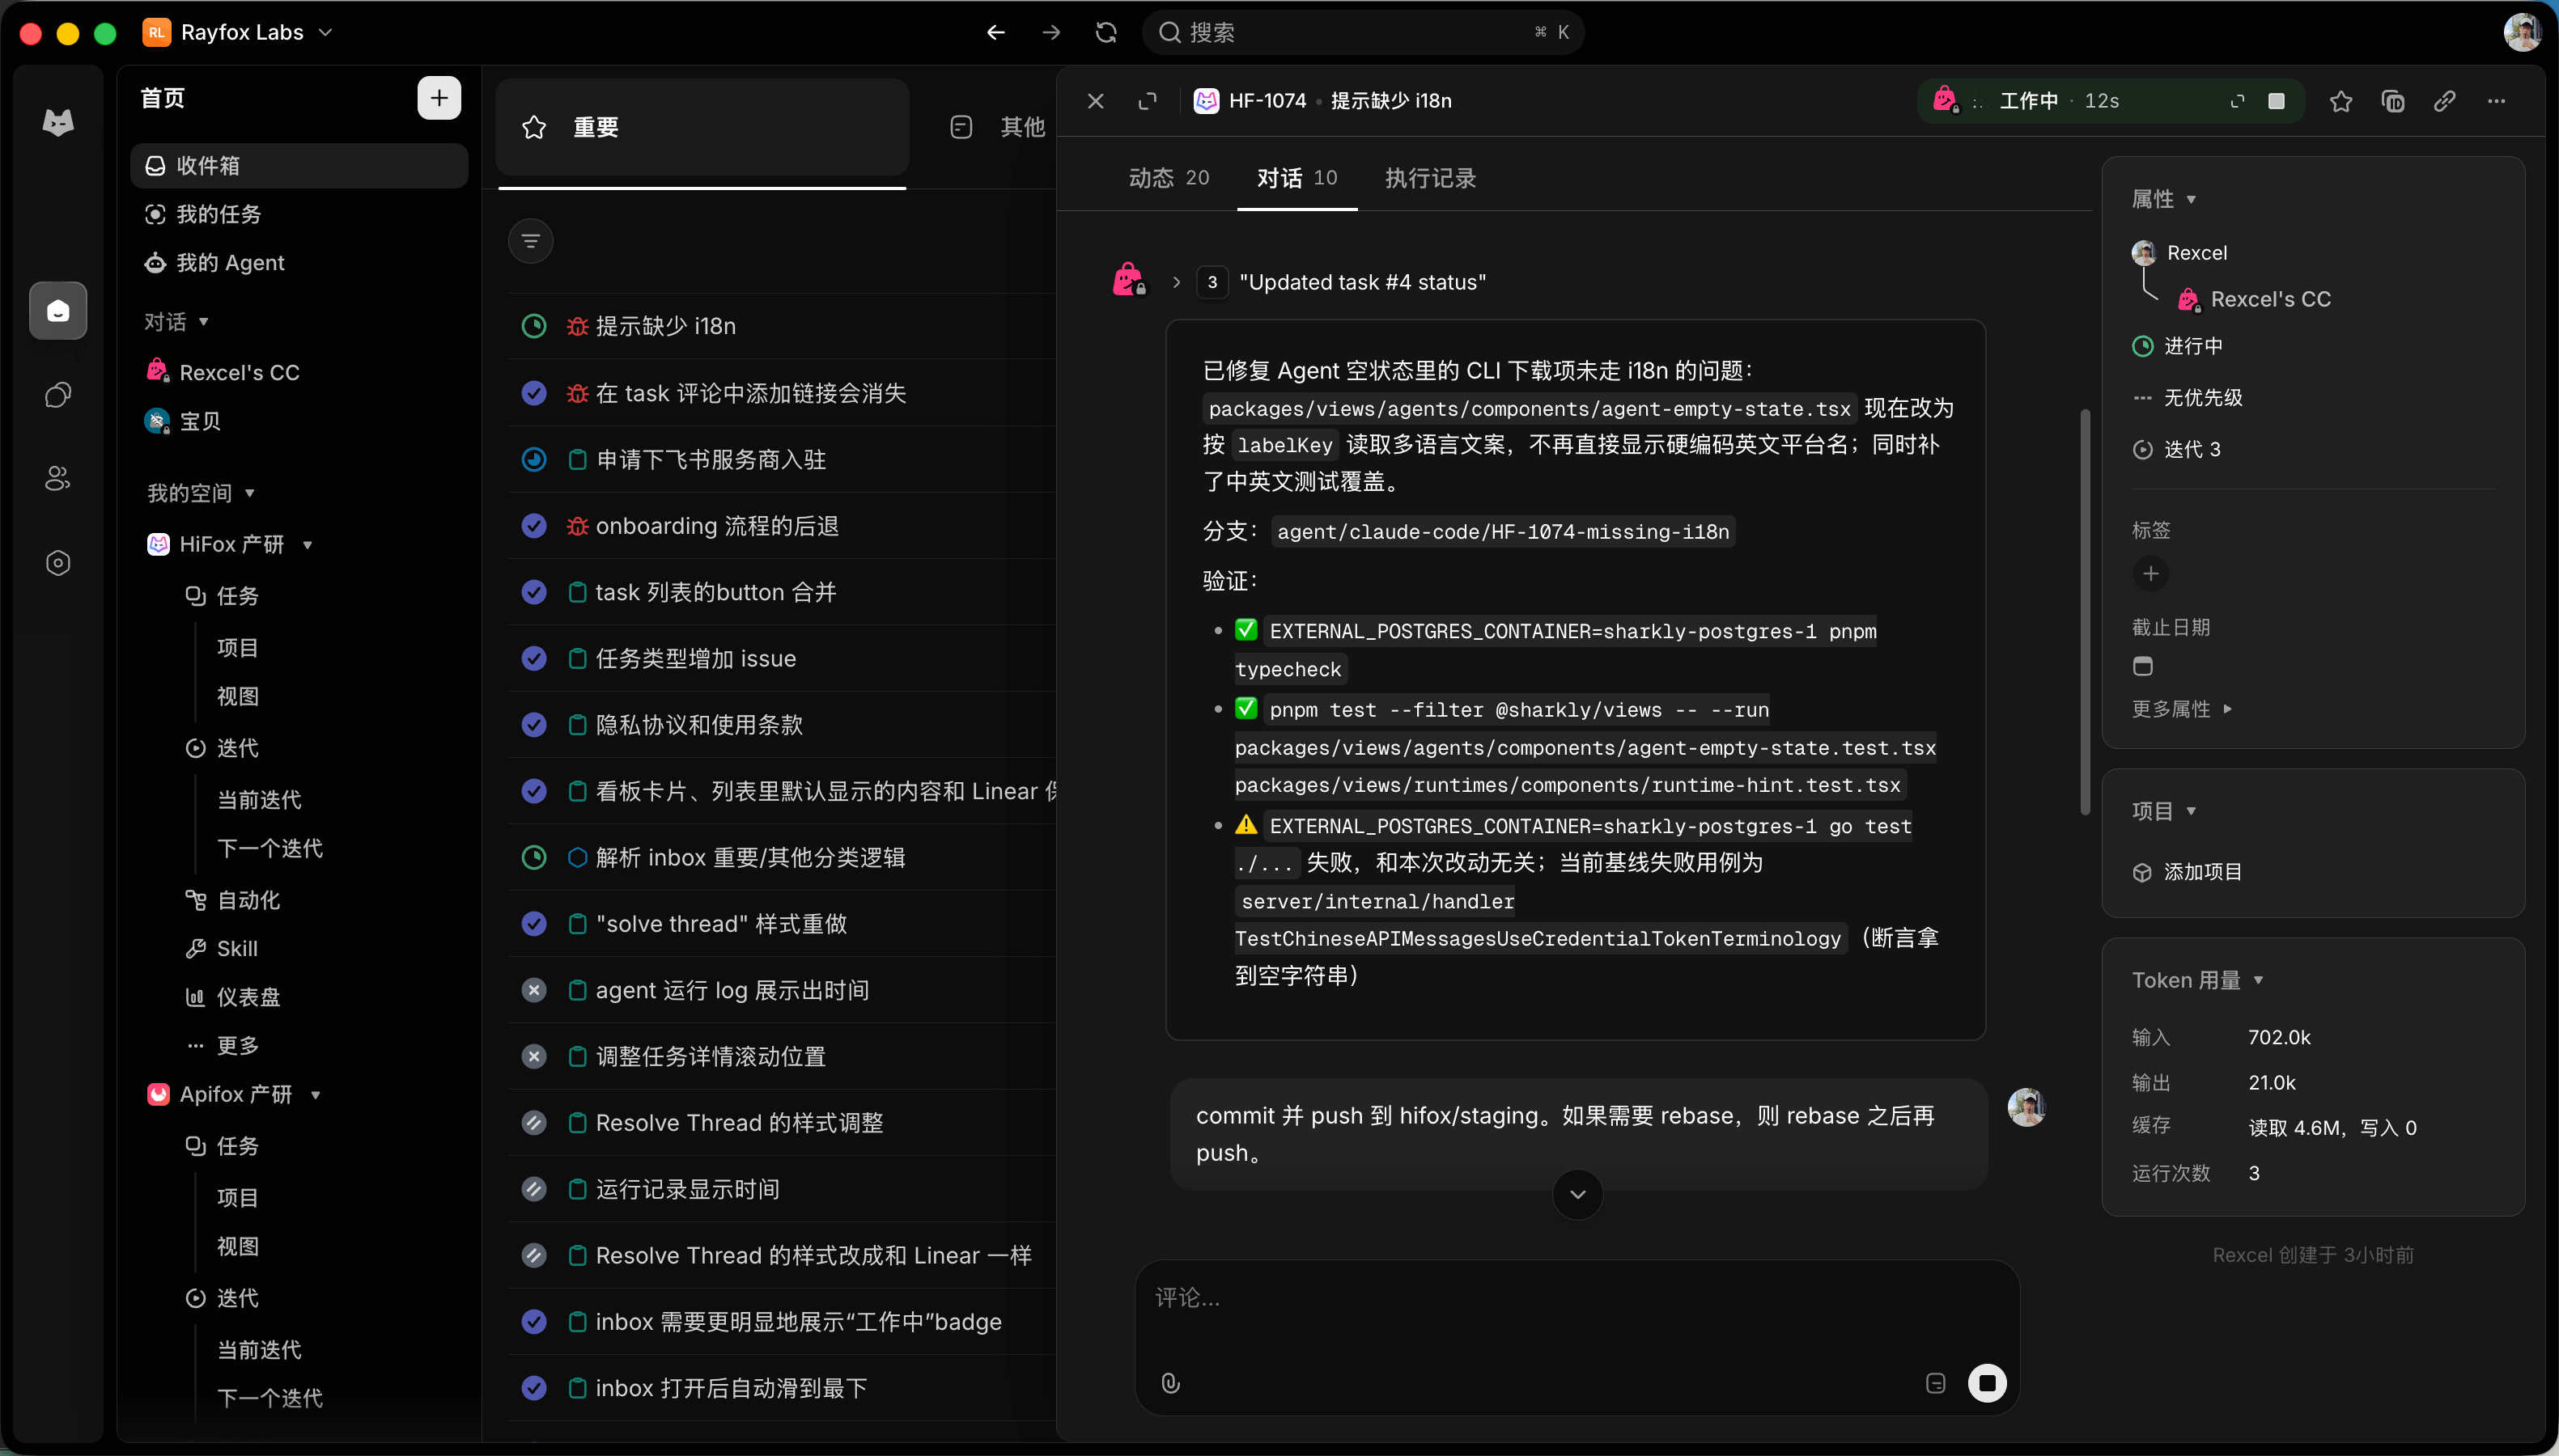The image size is (2559, 1456).
Task: Toggle status of 隐私协议和使用条款
Action: [534, 725]
